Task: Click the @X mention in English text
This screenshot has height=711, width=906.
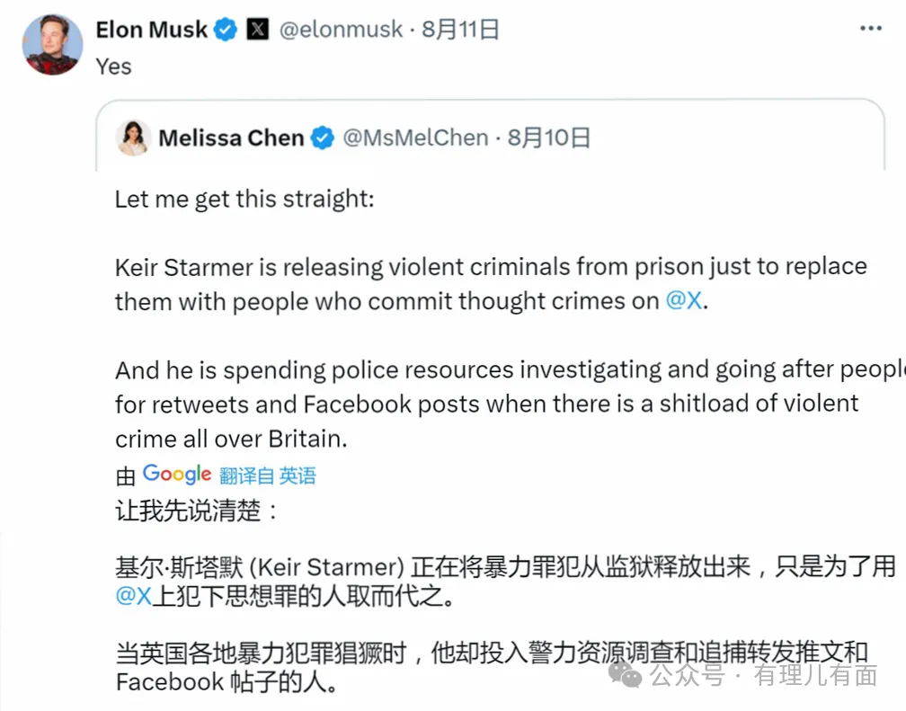Action: pos(685,301)
